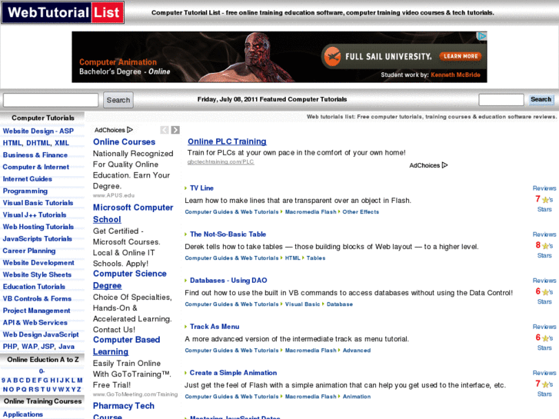Screen dimensions: 559x419
Task: Click Reviews link for Databases - Using DAO
Action: tap(544, 281)
